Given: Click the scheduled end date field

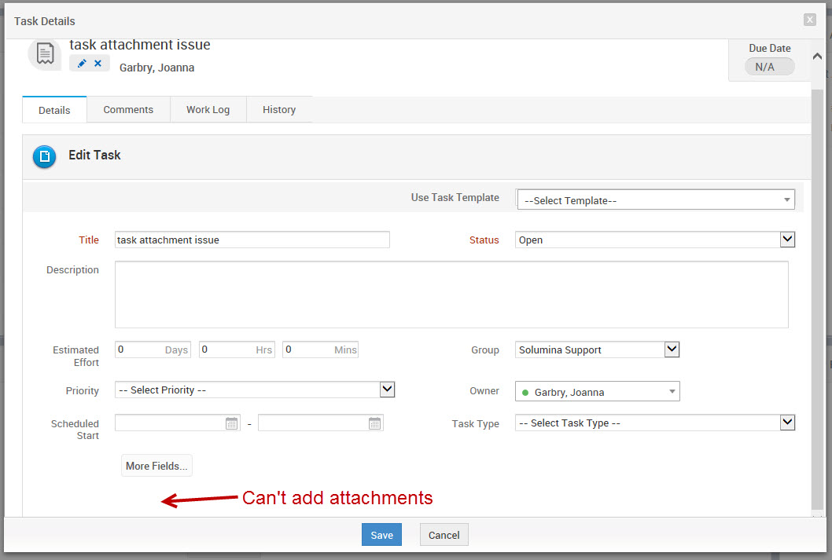Looking at the screenshot, I should tap(321, 423).
